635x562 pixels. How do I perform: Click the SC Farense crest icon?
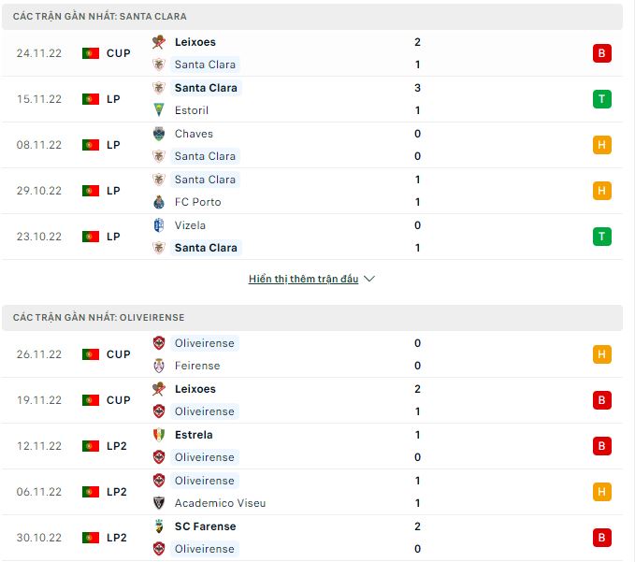159,526
